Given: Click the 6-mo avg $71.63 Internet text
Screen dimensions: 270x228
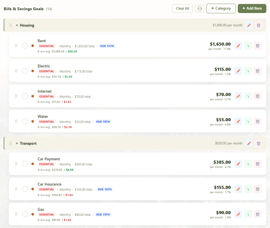Looking at the screenshot, I should (49, 102).
